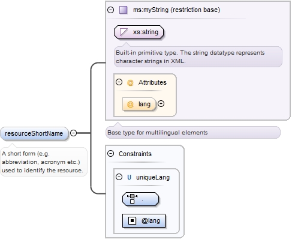Select the dot selector node
Image resolution: width=301 pixels, height=239 pixels.
140,199
